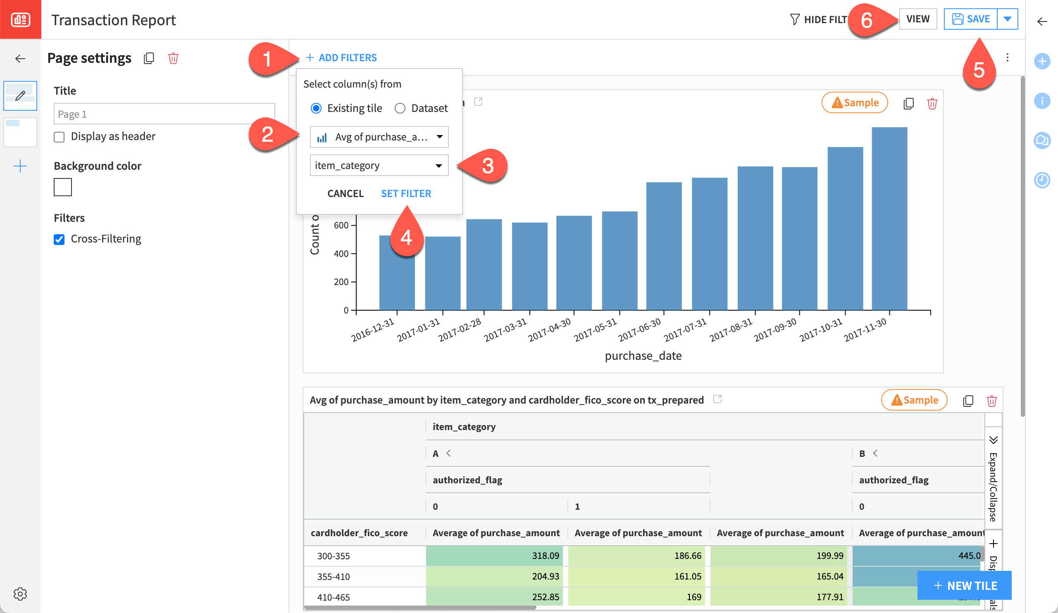Copy the bar chart tile
The height and width of the screenshot is (613, 1058).
click(x=908, y=104)
